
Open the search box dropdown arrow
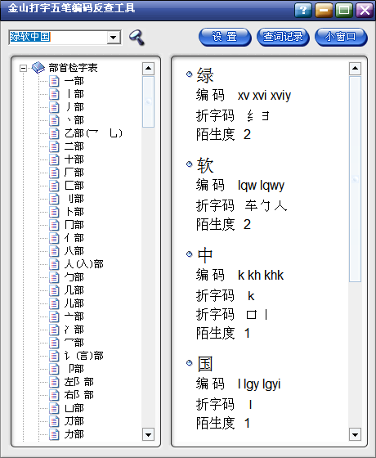pyautogui.click(x=114, y=37)
